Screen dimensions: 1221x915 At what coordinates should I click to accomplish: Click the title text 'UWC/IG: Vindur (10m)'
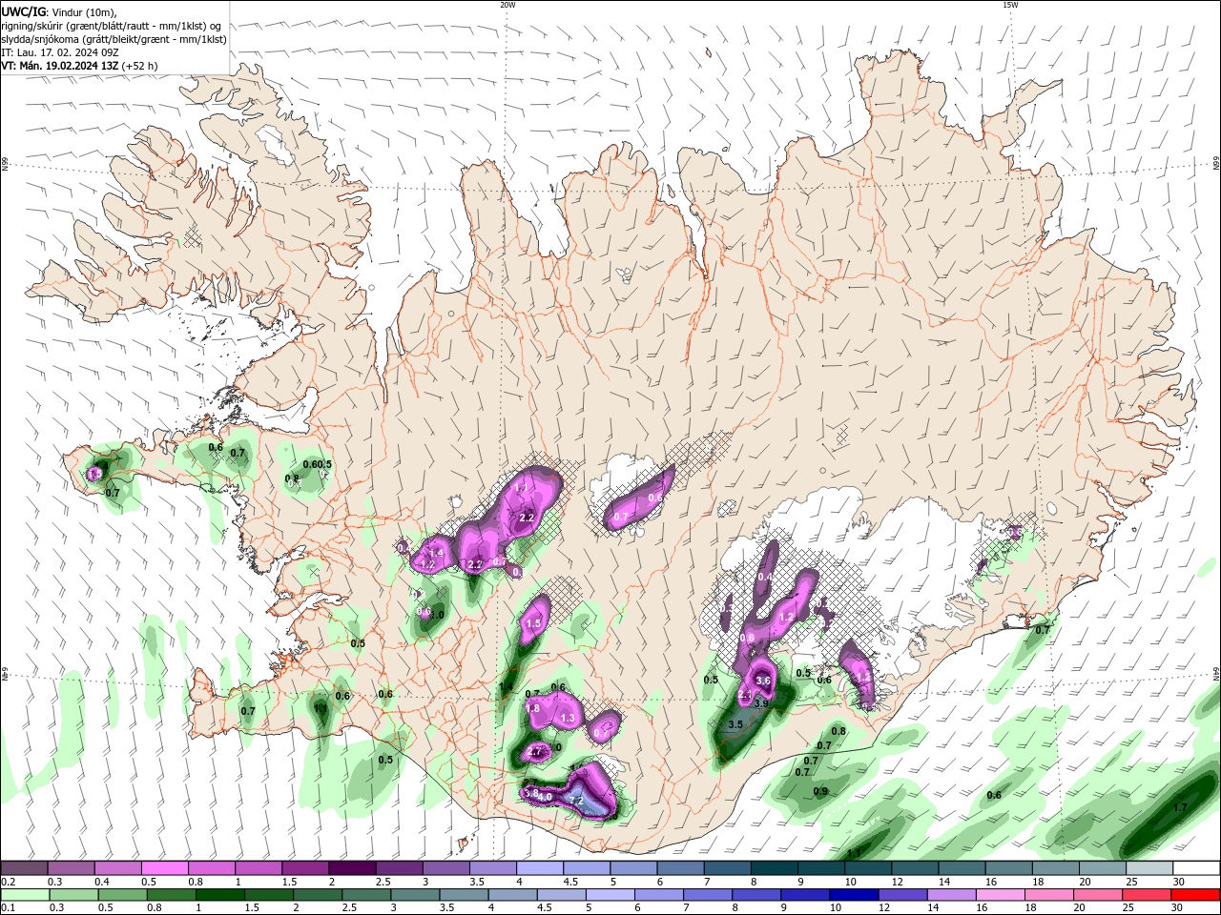[x=58, y=11]
